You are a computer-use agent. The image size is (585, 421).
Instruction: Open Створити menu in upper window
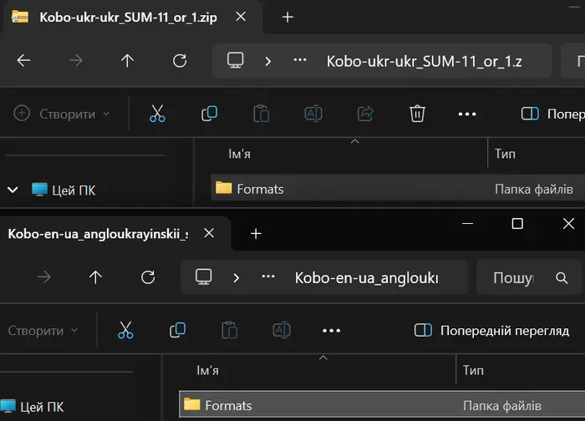62,114
